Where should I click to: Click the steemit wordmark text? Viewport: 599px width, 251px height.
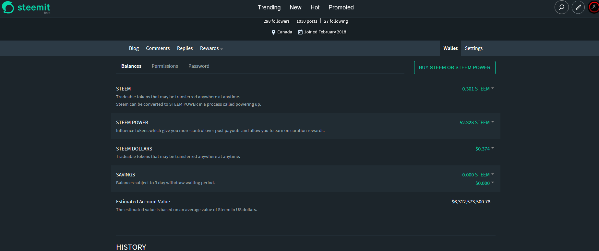[34, 7]
